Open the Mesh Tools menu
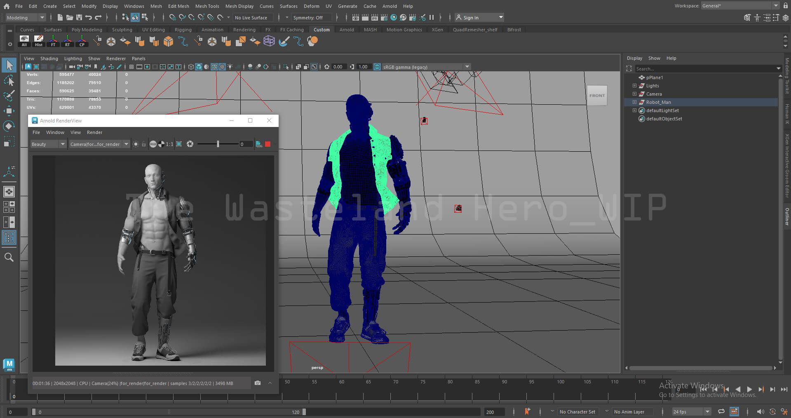This screenshot has height=418, width=791. pos(207,6)
